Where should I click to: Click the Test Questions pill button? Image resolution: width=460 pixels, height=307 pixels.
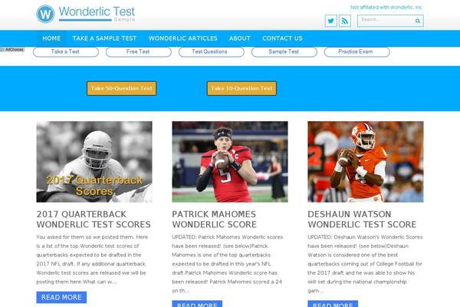(212, 51)
